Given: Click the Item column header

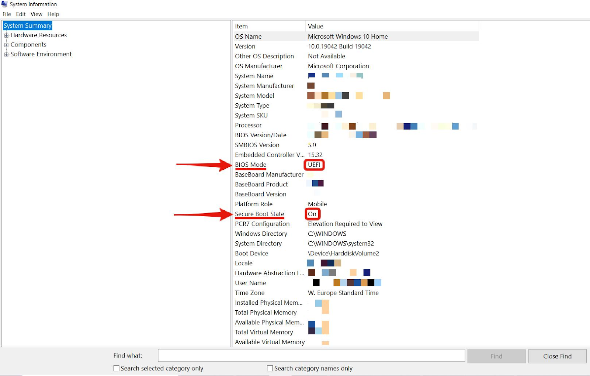Looking at the screenshot, I should pos(268,26).
